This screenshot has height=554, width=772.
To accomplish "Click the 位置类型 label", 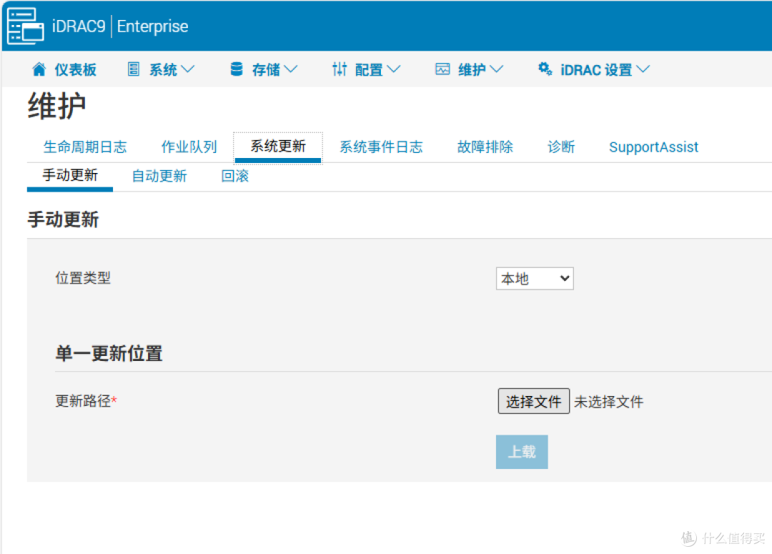I will click(x=83, y=278).
